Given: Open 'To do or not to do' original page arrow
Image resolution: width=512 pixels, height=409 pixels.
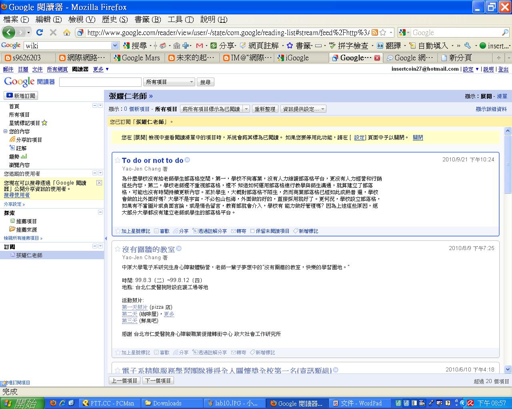Looking at the screenshot, I should coord(187,160).
